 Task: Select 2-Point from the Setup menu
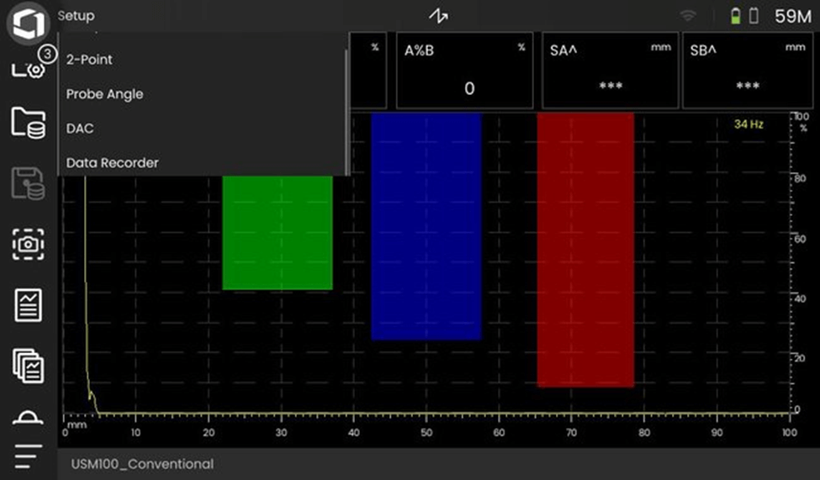click(x=89, y=60)
